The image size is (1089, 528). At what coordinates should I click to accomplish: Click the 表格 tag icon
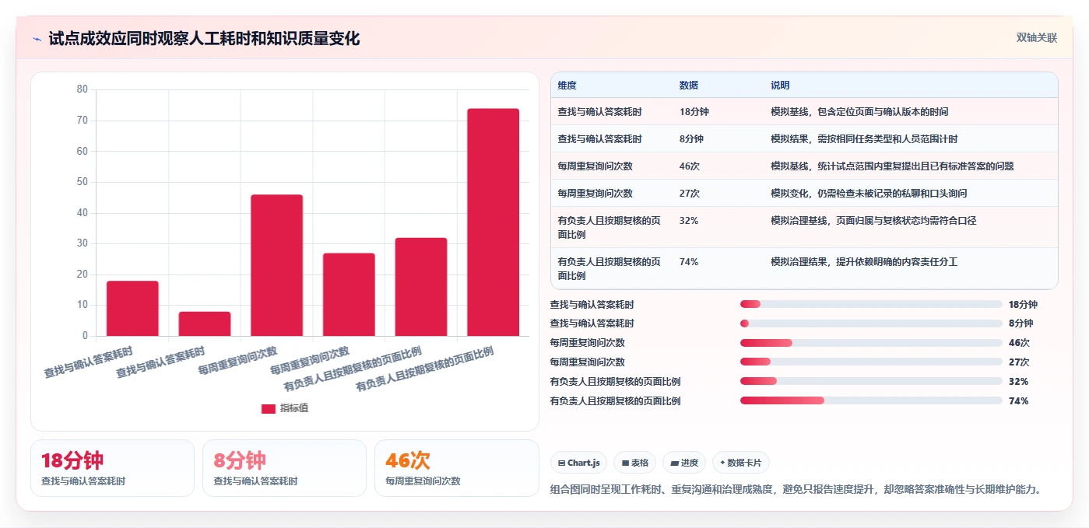point(625,463)
